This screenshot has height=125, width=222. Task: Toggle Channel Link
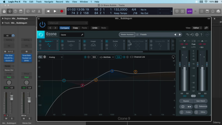137,57
